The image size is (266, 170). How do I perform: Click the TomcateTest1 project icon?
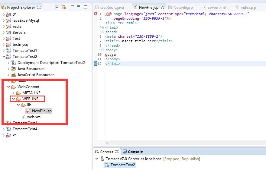click(x=9, y=51)
